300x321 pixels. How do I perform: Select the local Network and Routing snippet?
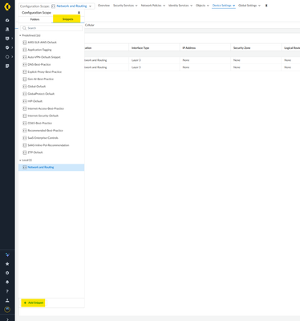(x=51, y=168)
